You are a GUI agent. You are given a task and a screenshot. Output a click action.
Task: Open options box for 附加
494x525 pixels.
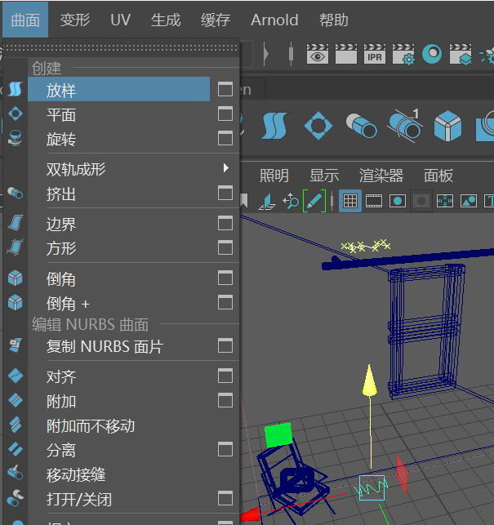tap(225, 400)
